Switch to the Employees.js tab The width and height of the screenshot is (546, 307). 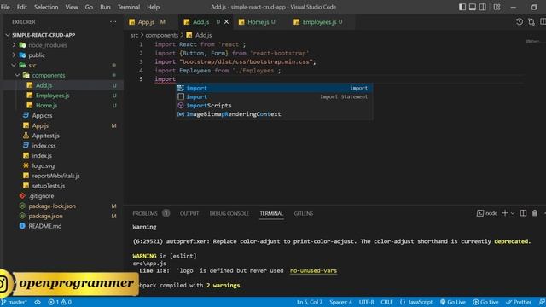tap(319, 22)
